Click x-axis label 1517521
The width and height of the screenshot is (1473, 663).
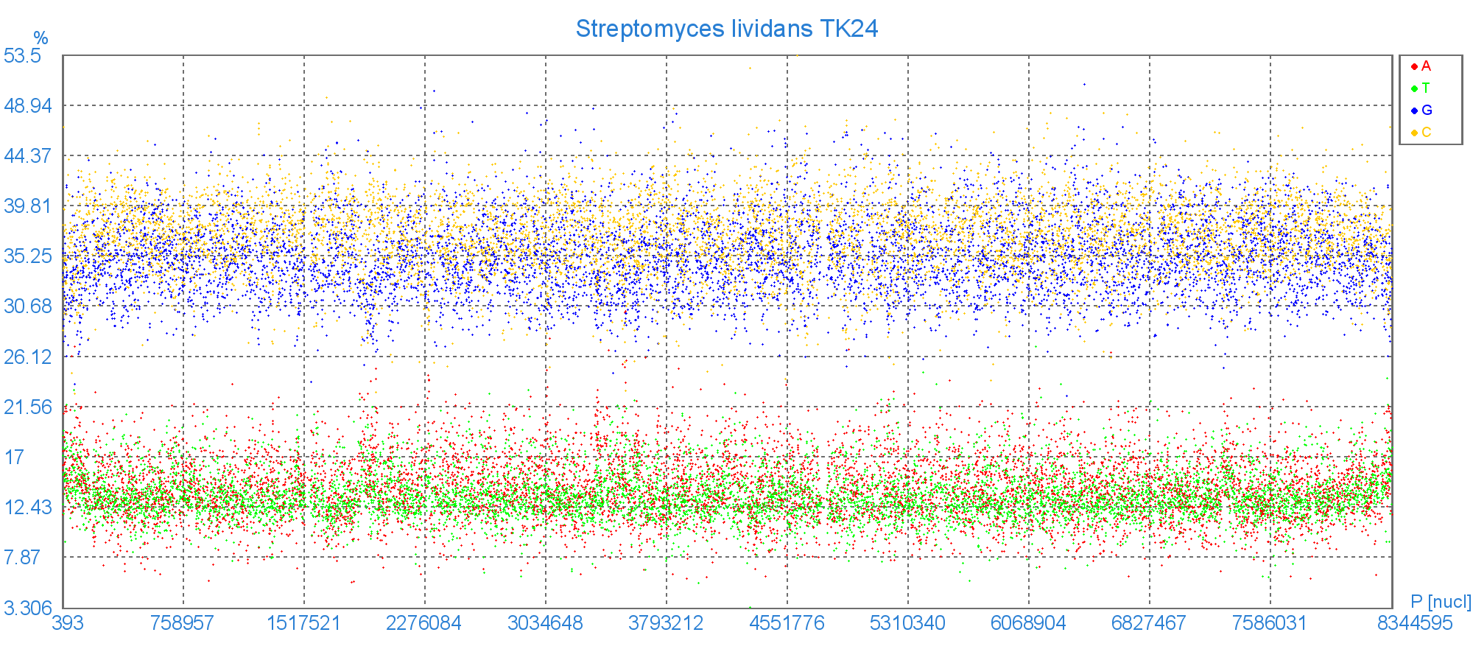point(303,623)
